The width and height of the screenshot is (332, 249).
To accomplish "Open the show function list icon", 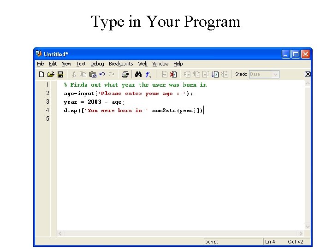I will [x=148, y=74].
